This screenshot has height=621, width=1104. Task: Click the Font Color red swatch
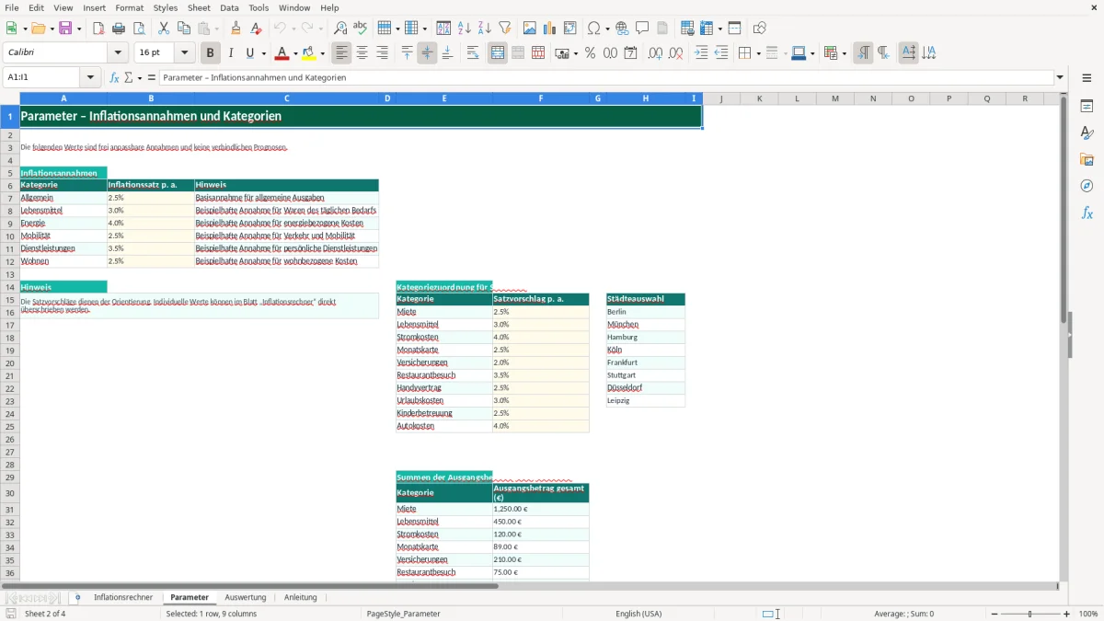[282, 53]
